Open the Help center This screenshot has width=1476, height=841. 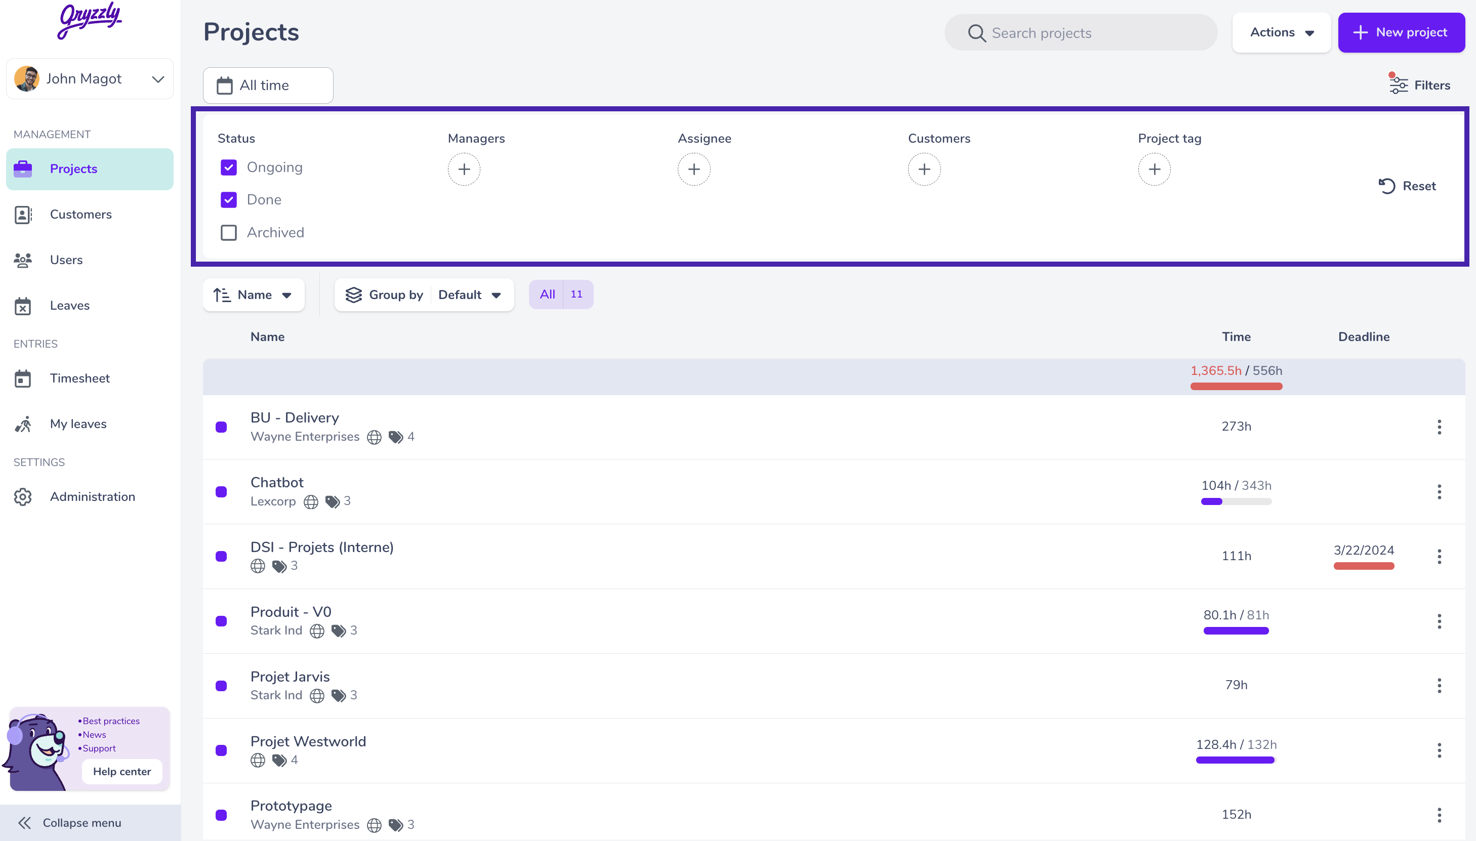tap(122, 772)
